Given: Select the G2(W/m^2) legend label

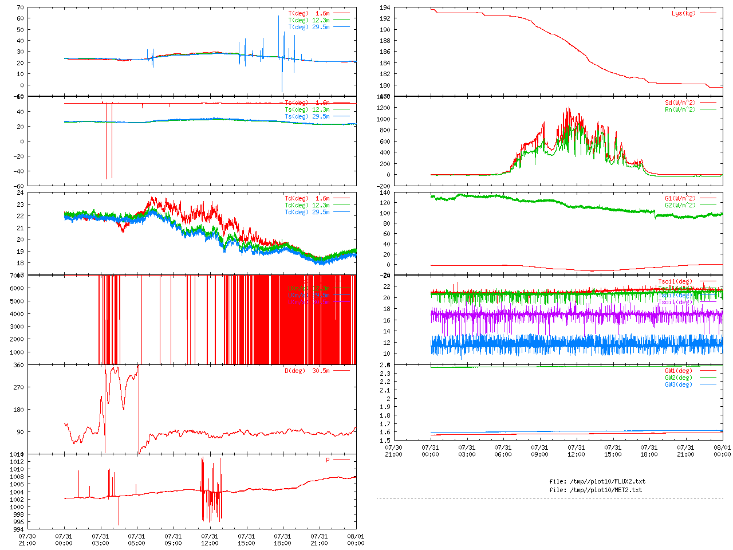Looking at the screenshot, I should pos(680,205).
